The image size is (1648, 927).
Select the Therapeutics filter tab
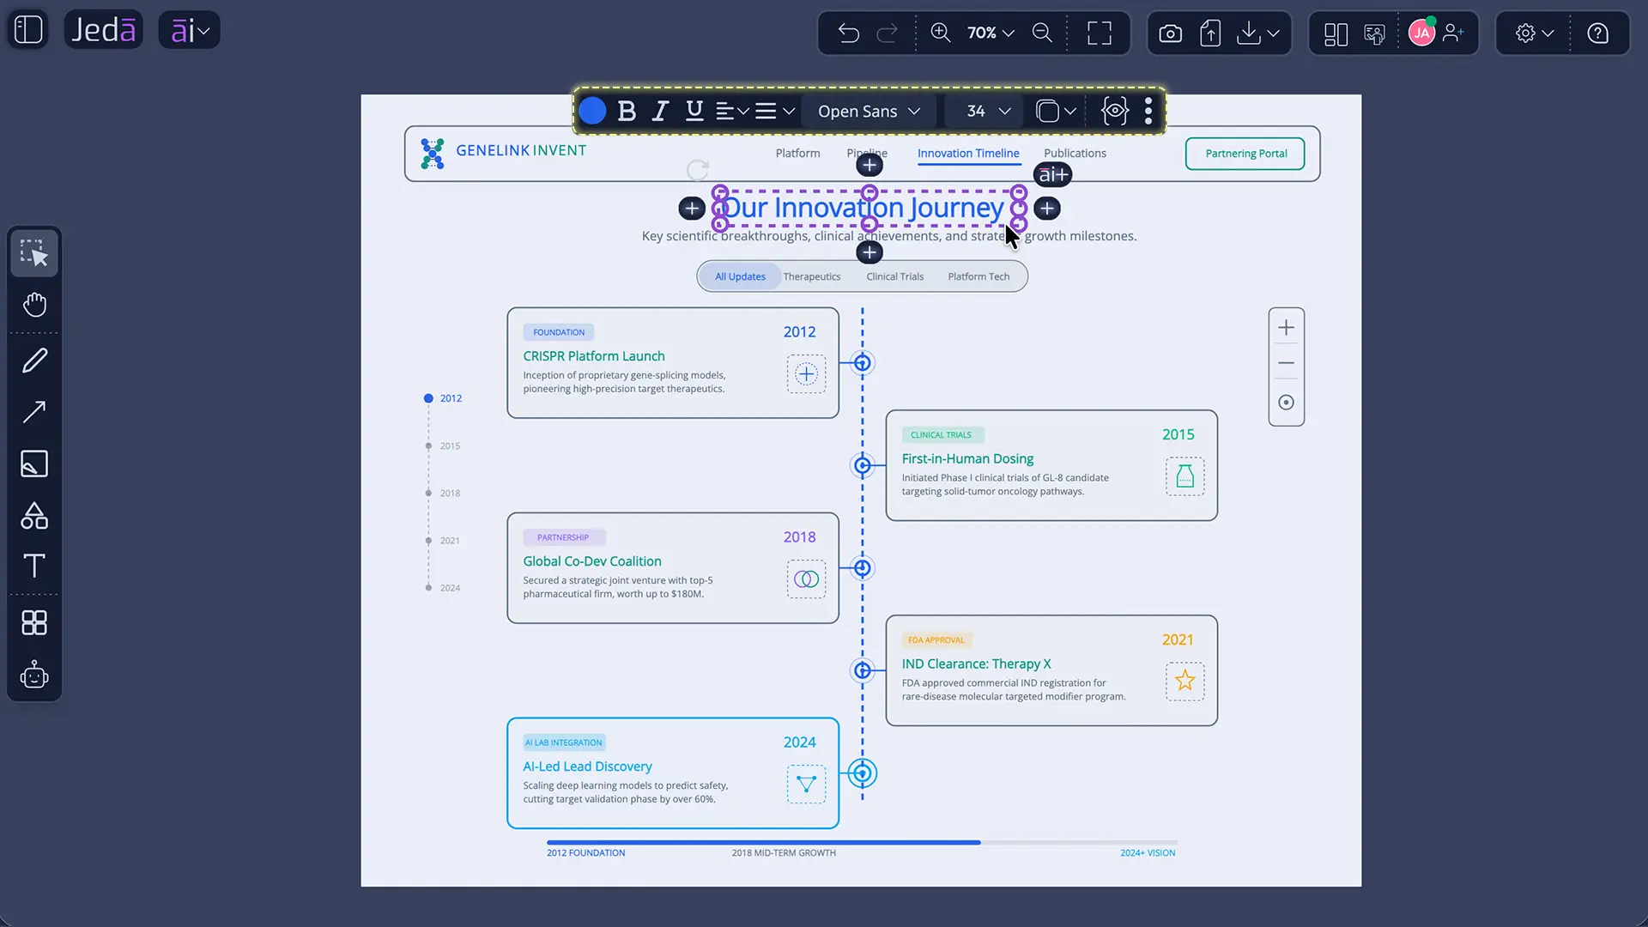pyautogui.click(x=812, y=276)
